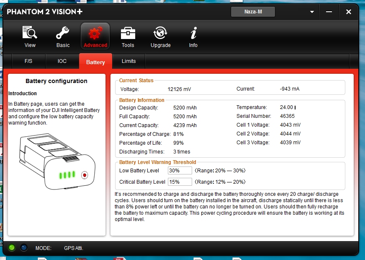Click the Percentage of Charge value 81%
This screenshot has height=260, width=365.
coord(178,134)
